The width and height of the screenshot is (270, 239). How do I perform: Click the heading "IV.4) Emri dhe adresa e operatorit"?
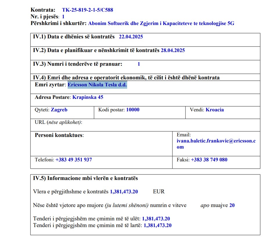(x=126, y=77)
